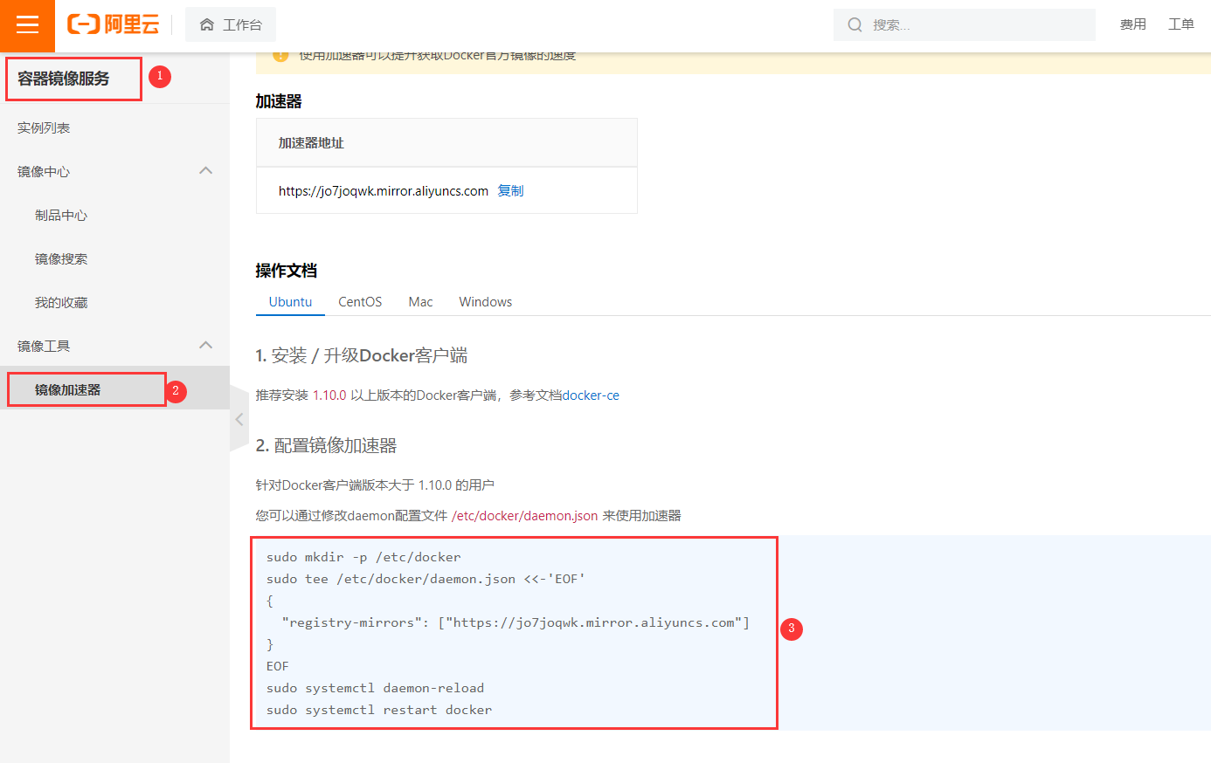Switch to the Mac tab
1211x763 pixels.
[420, 301]
